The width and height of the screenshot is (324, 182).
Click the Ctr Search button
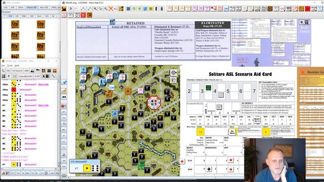17,71
